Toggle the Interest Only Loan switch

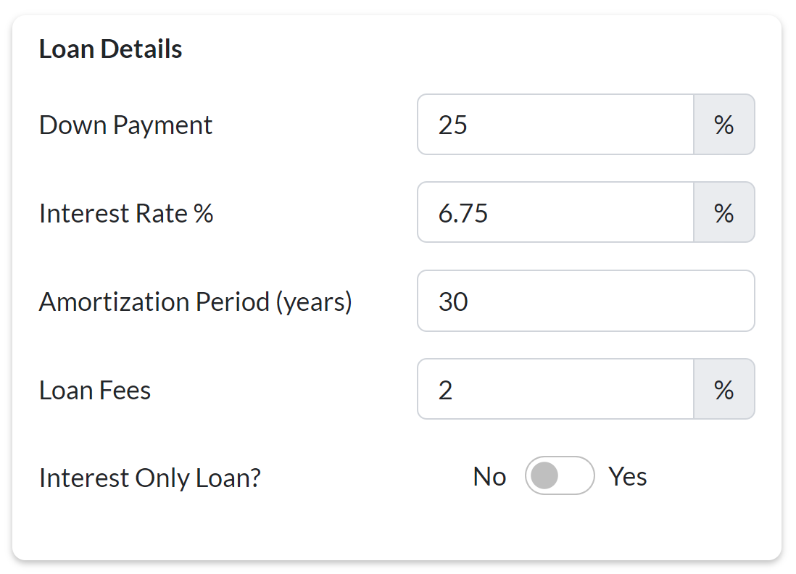point(559,476)
